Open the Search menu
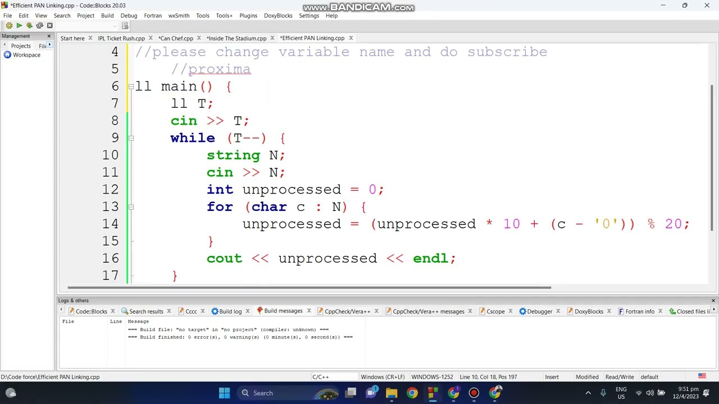Screen dimensions: 719x404 click(62, 16)
